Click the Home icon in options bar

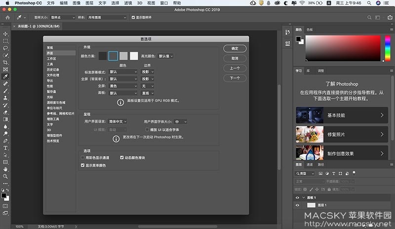8,17
